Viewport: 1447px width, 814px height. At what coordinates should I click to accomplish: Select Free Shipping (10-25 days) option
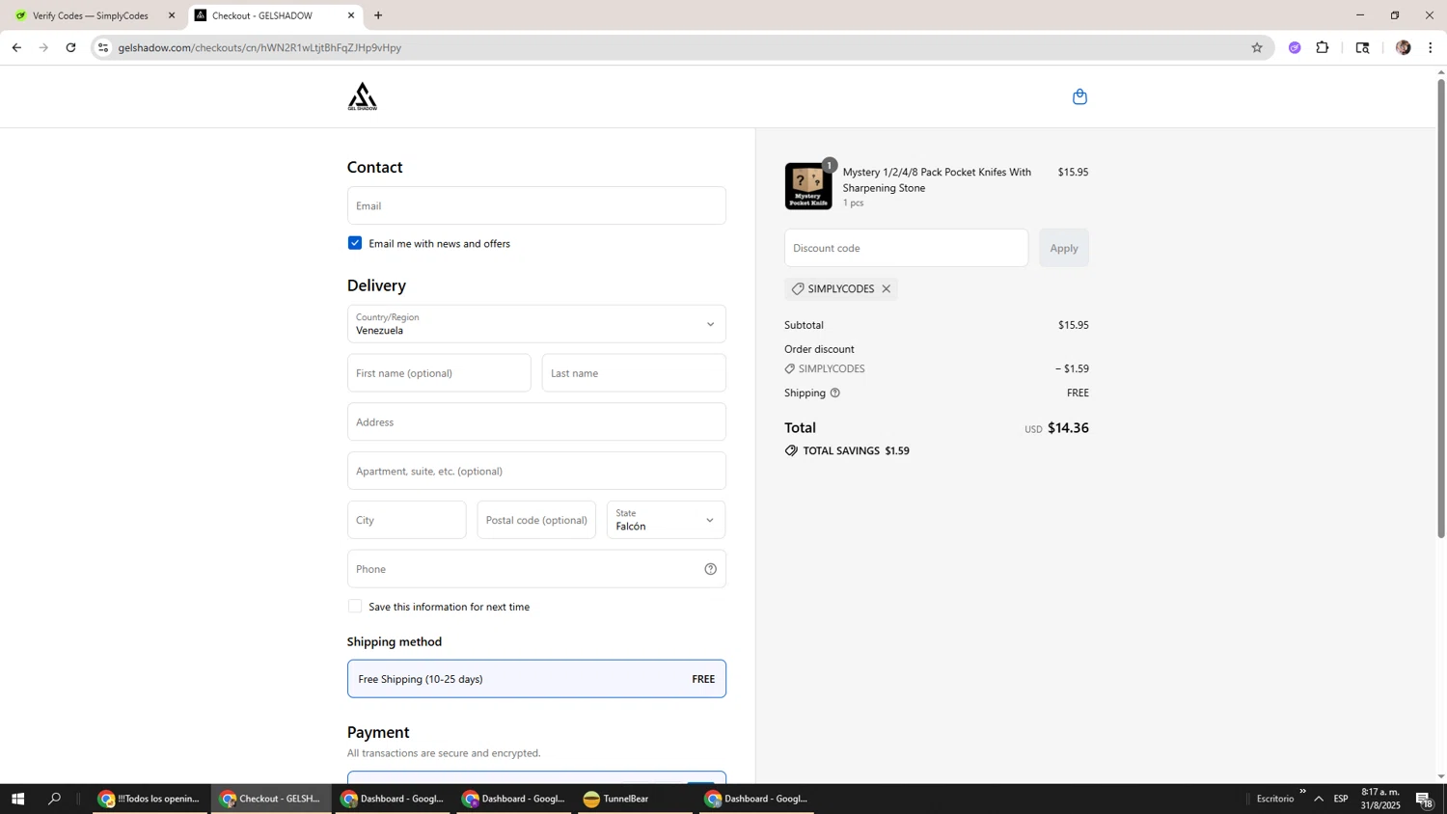click(536, 679)
